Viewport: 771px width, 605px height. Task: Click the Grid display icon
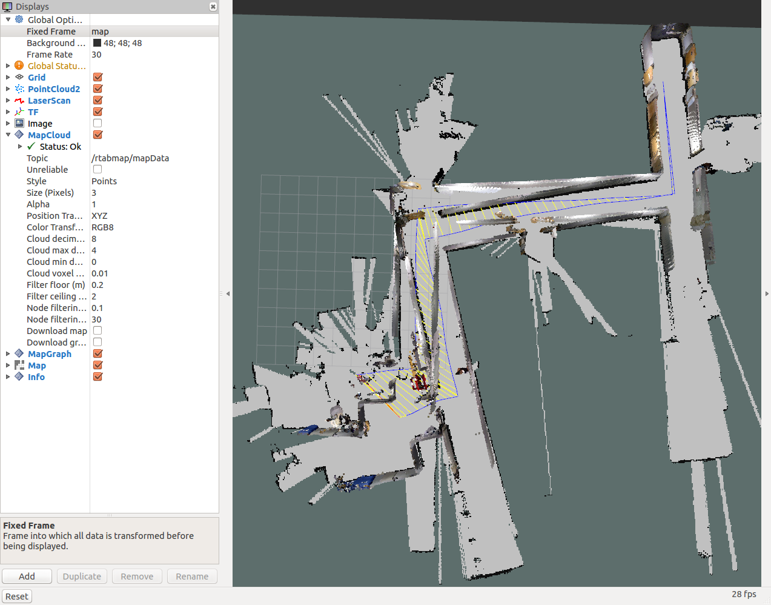point(19,78)
